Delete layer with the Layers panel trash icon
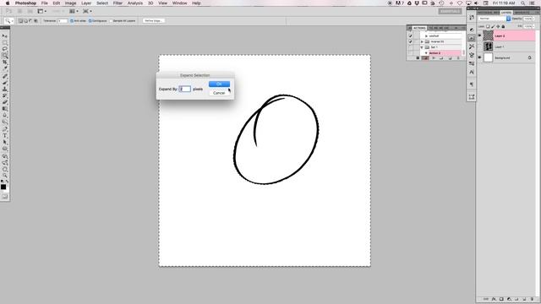The image size is (541, 304). (x=532, y=299)
